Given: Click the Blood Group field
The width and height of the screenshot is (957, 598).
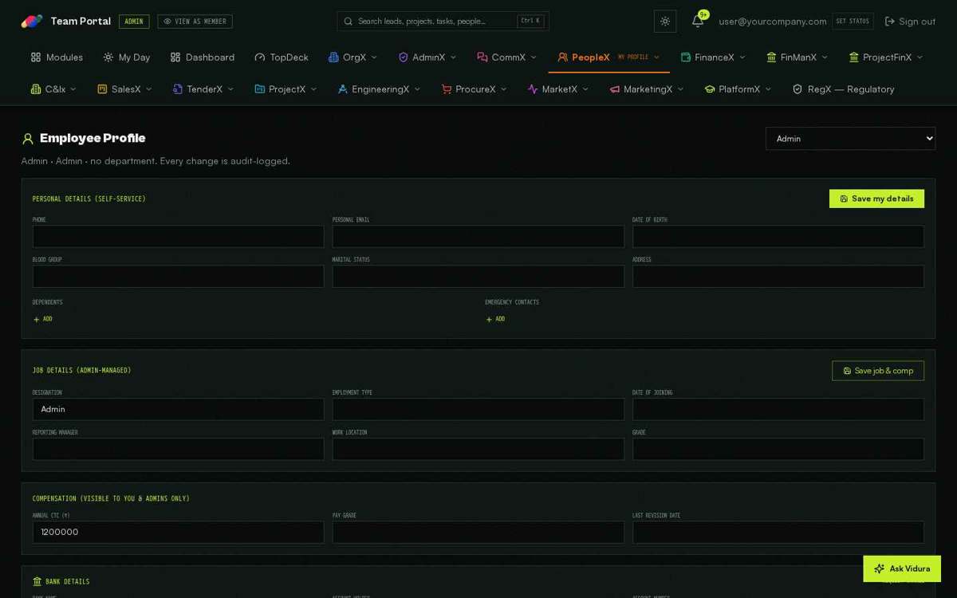Looking at the screenshot, I should point(179,276).
